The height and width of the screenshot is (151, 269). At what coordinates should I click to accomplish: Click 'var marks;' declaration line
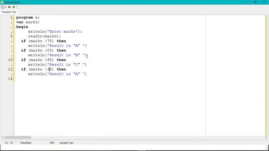(x=28, y=22)
